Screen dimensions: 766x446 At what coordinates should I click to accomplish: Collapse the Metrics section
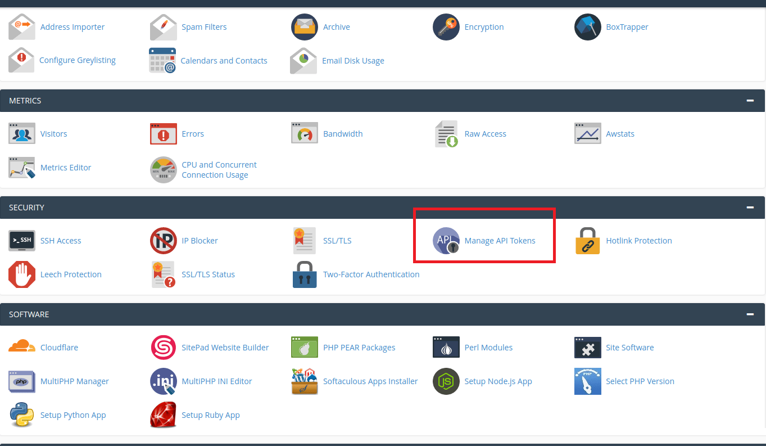click(x=750, y=101)
